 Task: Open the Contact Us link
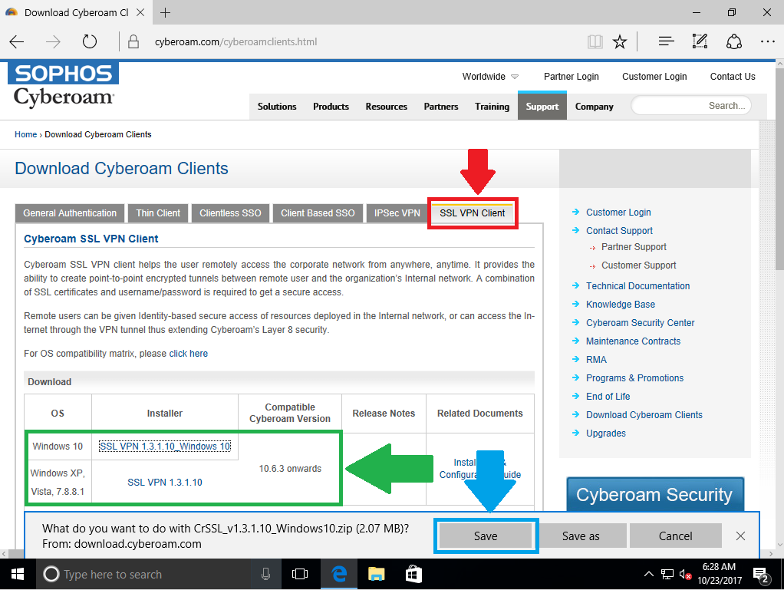(x=733, y=77)
